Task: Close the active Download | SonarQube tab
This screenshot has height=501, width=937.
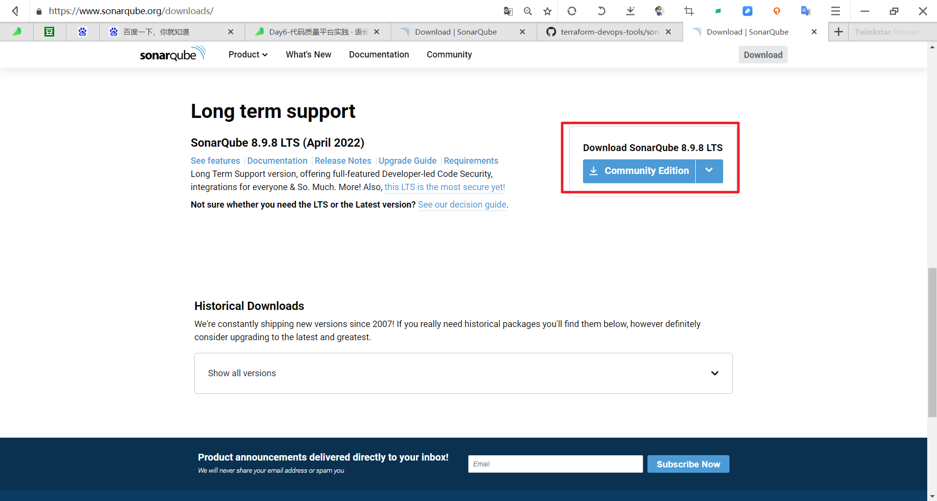Action: point(814,32)
